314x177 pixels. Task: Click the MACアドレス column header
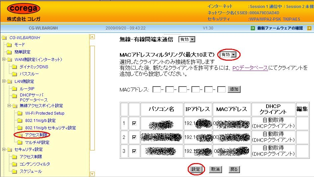click(x=232, y=109)
